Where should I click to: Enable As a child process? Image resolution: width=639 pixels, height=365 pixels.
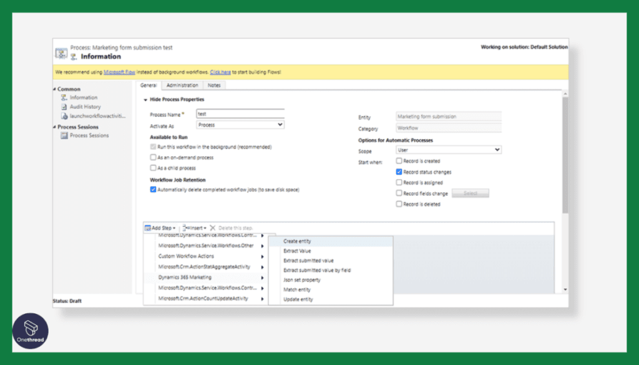[x=154, y=168]
